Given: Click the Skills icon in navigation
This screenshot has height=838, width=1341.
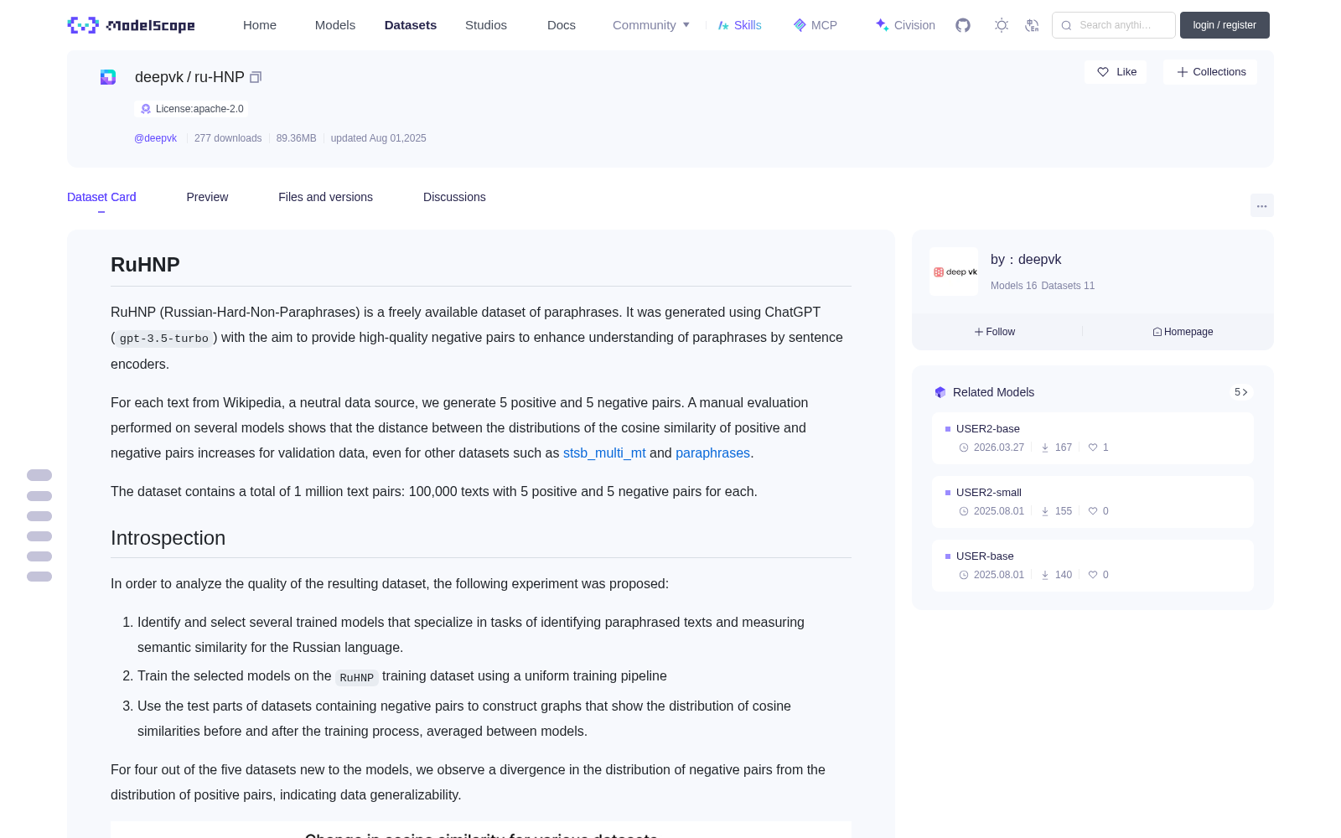Looking at the screenshot, I should coord(723,25).
